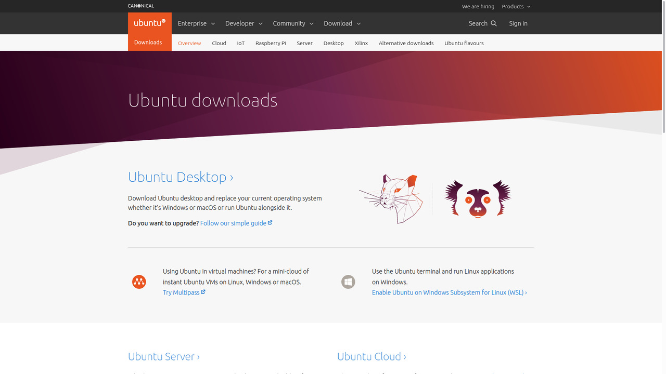Viewport: 666px width, 374px height.
Task: Open the Ubuntu Desktop heading link
Action: coord(181,177)
